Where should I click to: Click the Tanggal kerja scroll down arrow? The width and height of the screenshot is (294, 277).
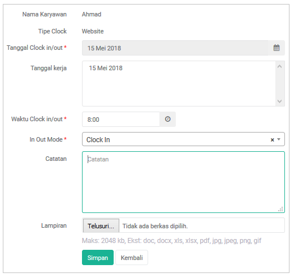pos(280,101)
